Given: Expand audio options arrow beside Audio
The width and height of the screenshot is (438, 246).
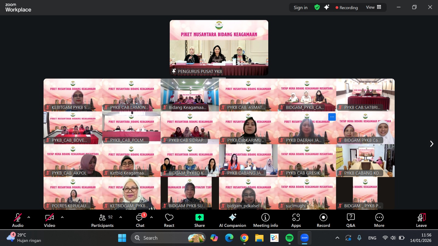Looking at the screenshot, I should tap(29, 217).
